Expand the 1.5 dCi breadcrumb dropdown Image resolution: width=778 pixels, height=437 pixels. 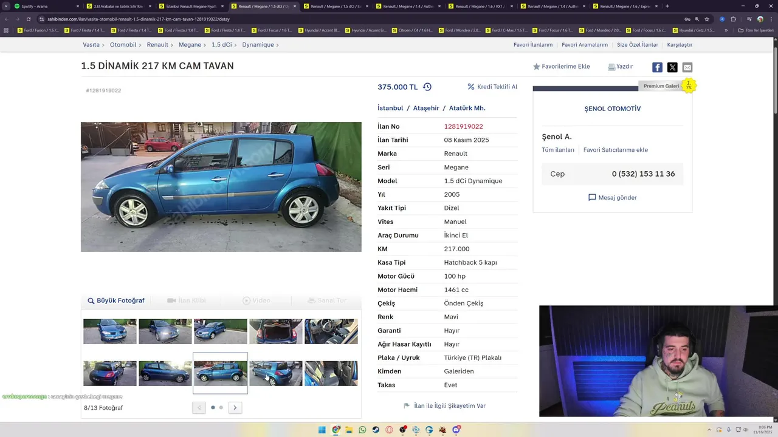(236, 45)
